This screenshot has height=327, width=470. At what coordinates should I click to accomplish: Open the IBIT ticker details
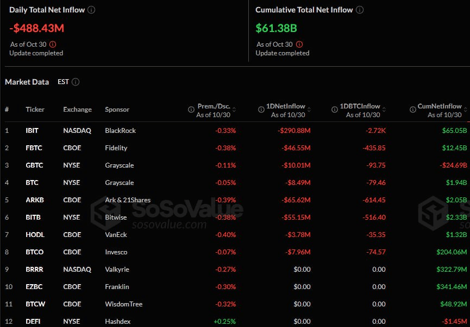(x=31, y=130)
